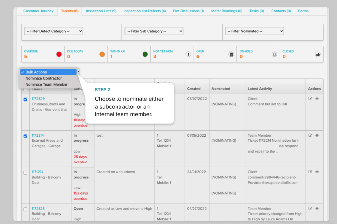Viewport: 337px width, 224px height.
Task: Open the Filter Defect Category dropdown
Action: pyautogui.click(x=53, y=31)
